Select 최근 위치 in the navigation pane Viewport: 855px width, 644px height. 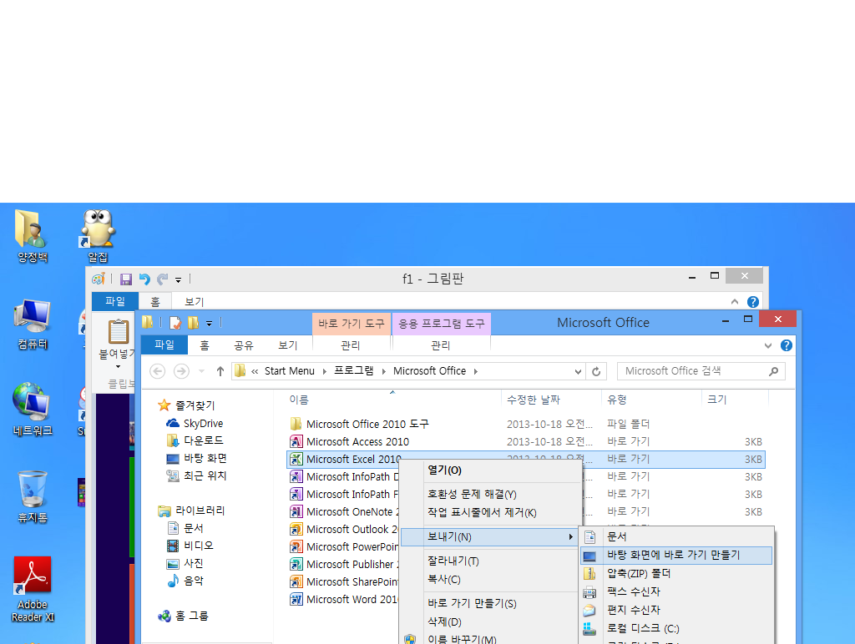tap(205, 475)
